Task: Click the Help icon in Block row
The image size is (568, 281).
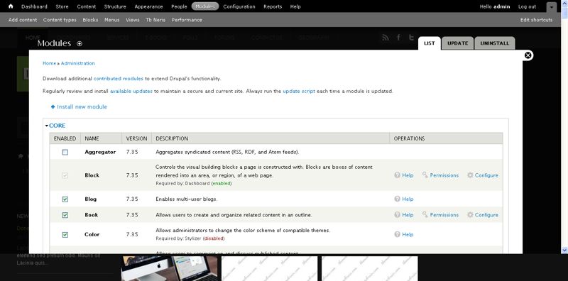Action: click(398, 175)
